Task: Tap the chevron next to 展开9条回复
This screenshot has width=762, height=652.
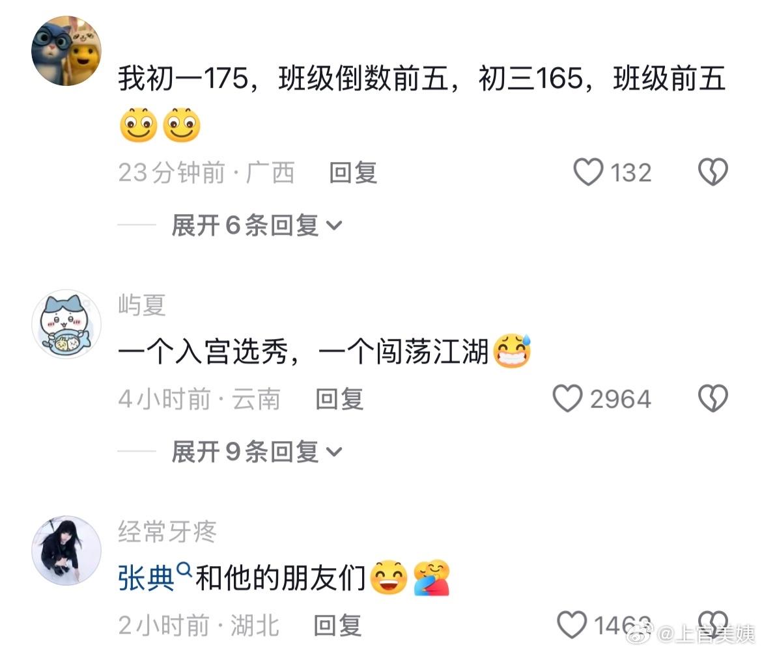Action: pos(334,452)
